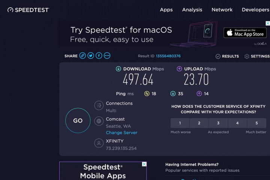The image size is (270, 180).
Task: Click the Connections multi icon
Action: tap(99, 106)
